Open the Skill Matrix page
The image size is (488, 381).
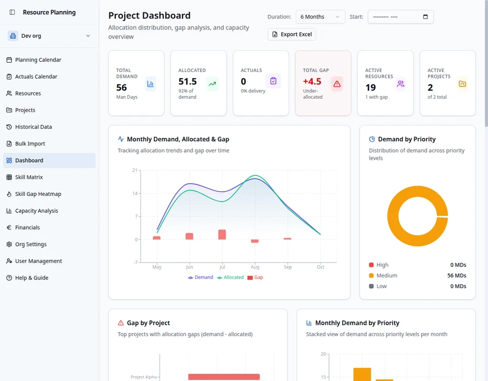[49, 177]
